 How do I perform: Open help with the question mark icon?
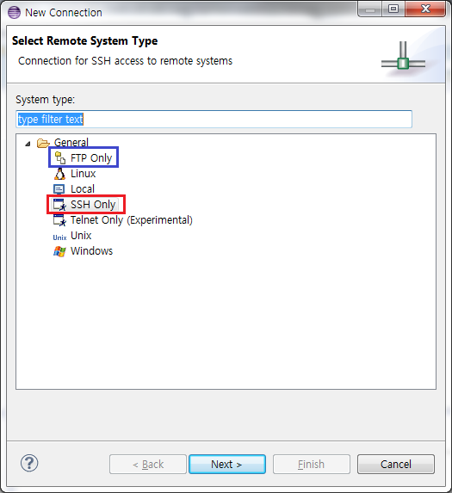click(x=29, y=463)
